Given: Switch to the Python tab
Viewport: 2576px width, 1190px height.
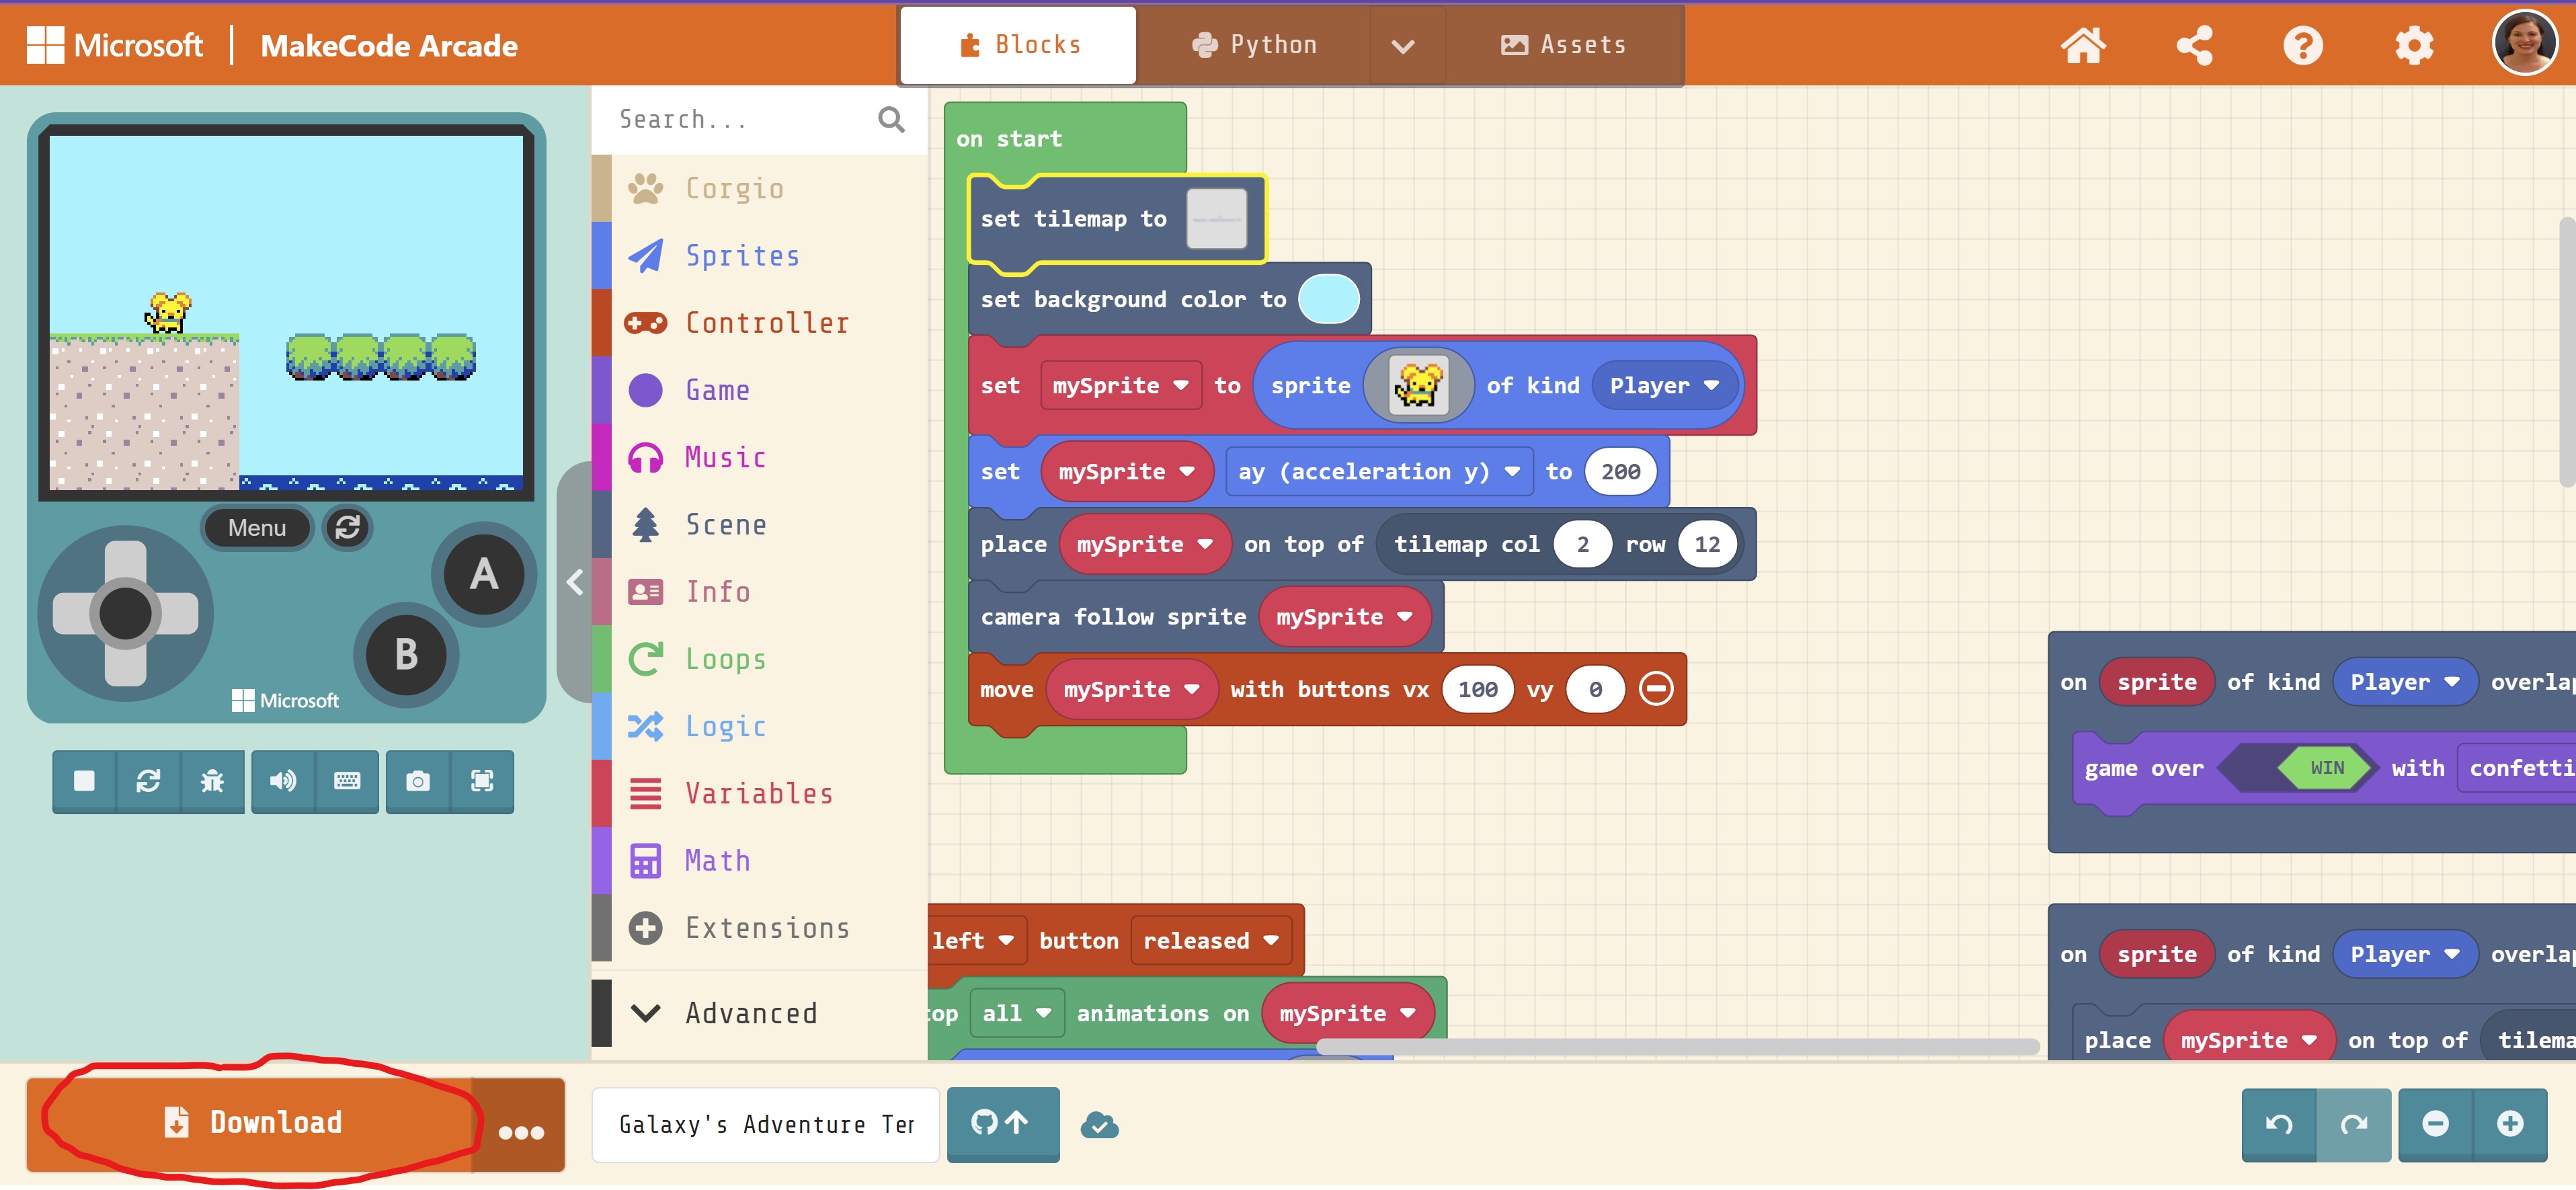Looking at the screenshot, I should 1254,45.
